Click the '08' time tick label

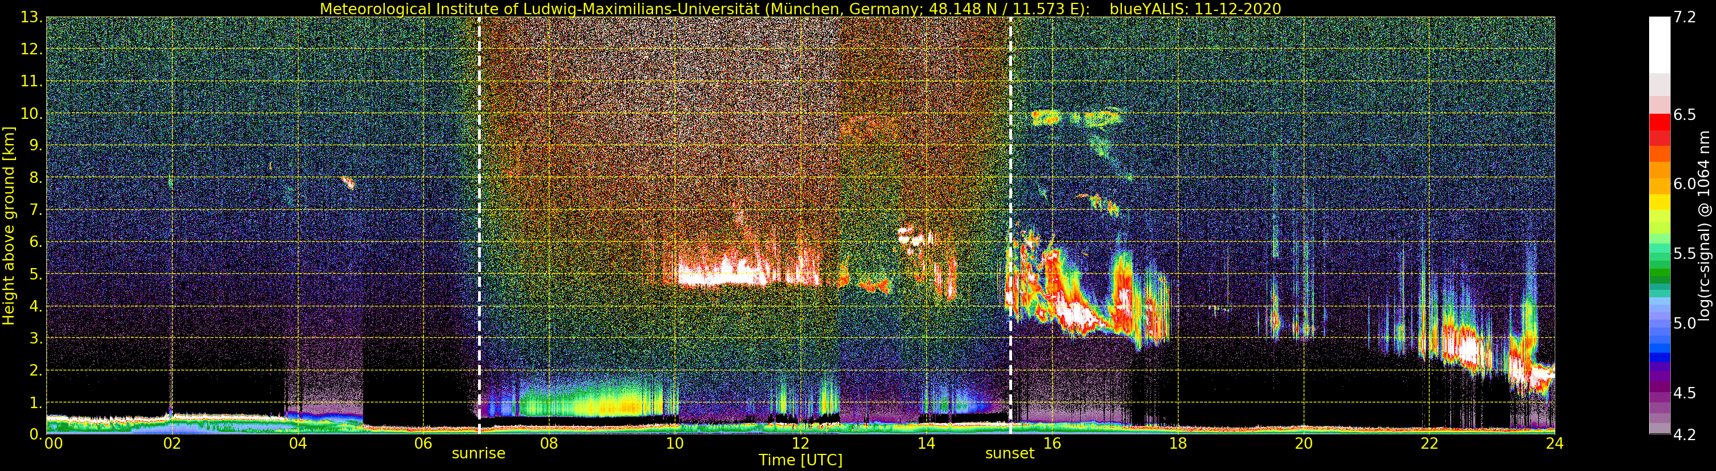click(x=549, y=442)
